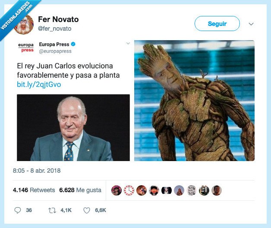Click the @europapress handle
Screen dimensions: 271x228
click(x=55, y=51)
